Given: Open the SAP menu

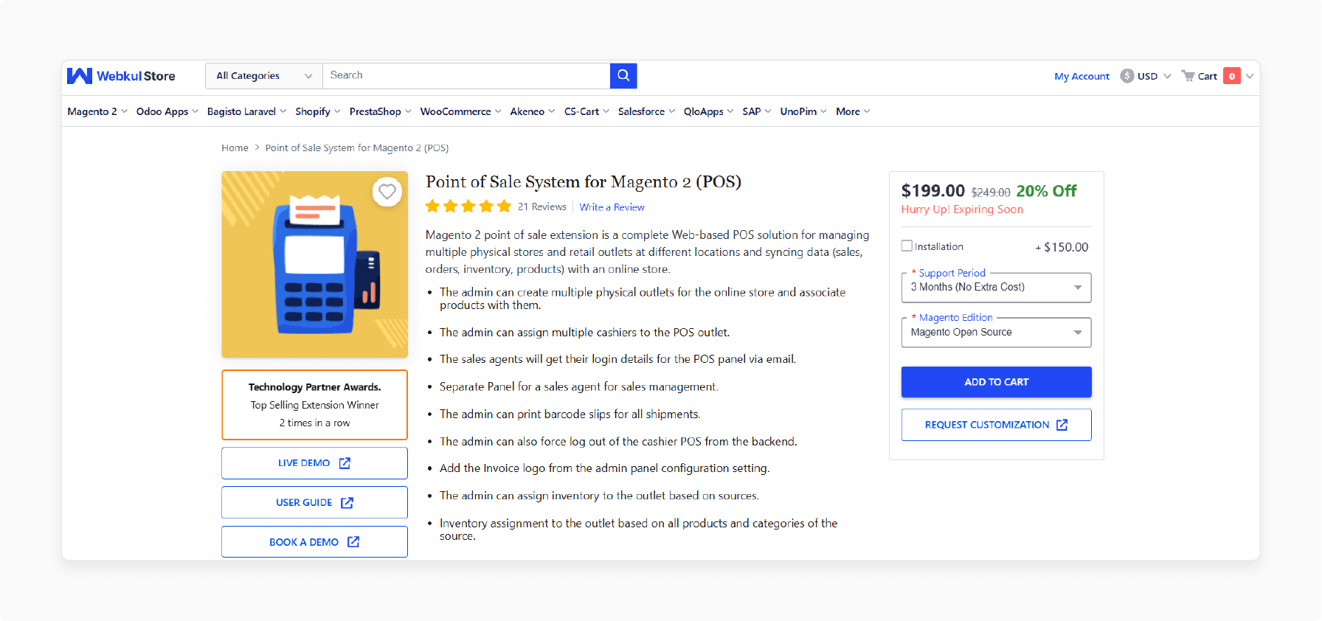Looking at the screenshot, I should 757,111.
